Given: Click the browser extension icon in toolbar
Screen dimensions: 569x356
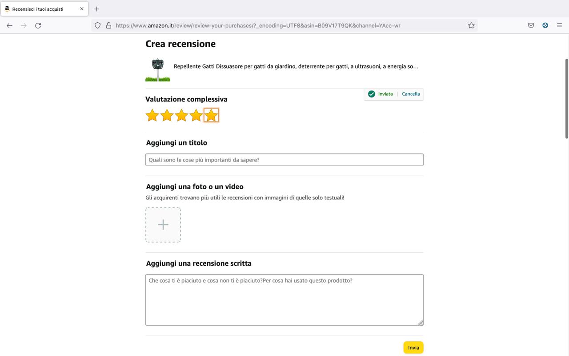Looking at the screenshot, I should point(545,25).
